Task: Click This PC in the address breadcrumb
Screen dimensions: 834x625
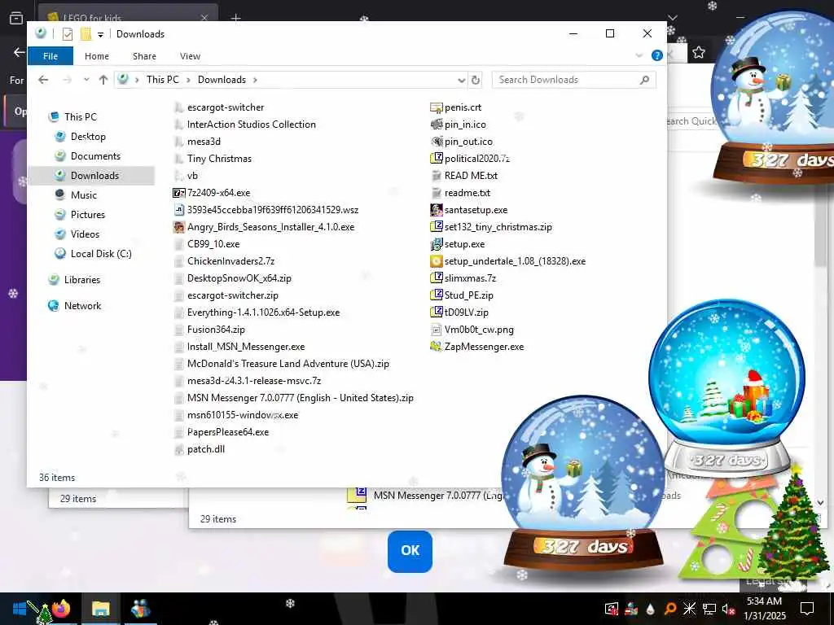Action: tap(162, 80)
